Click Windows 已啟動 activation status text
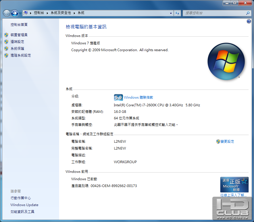Viewport: 254px width, 222px height. coord(84,179)
